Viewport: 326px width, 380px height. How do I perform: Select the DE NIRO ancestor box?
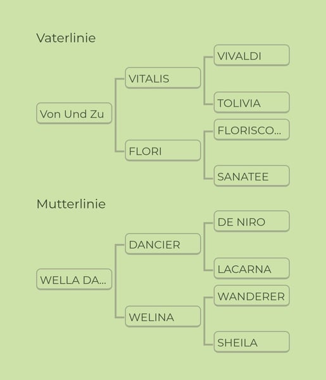[252, 221]
